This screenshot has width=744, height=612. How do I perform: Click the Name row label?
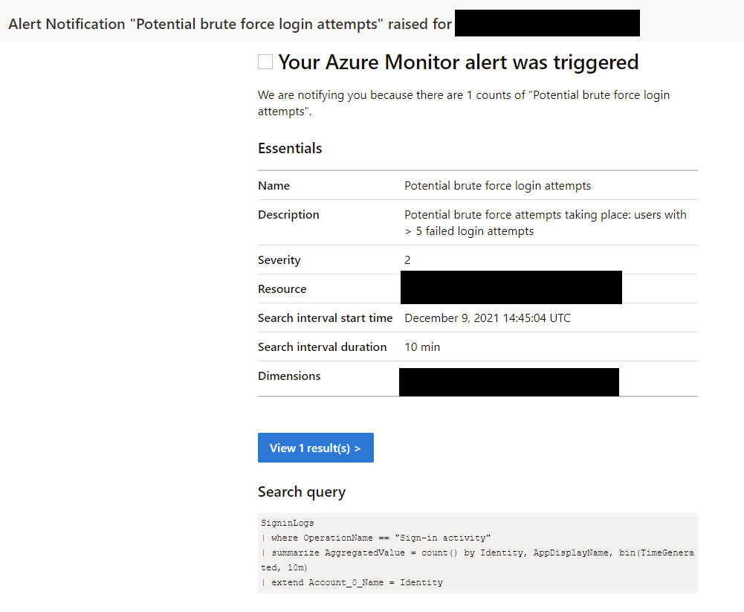coord(274,186)
